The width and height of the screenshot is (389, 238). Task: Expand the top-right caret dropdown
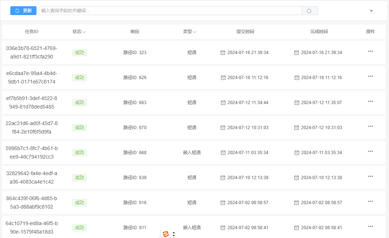[x=371, y=11]
